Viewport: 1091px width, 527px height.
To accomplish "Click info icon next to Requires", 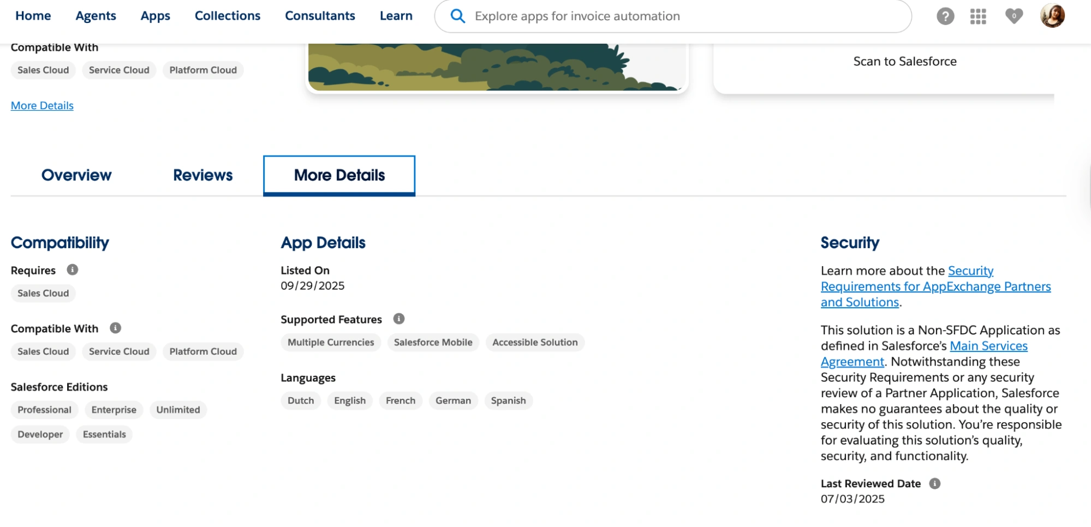I will pyautogui.click(x=72, y=270).
